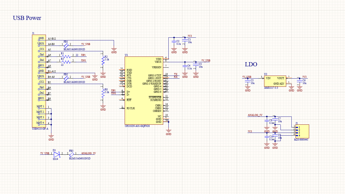Select the "USB4110-GF-A" part label
Image resolution: width=345 pixels, height=194 pixels.
[40, 129]
